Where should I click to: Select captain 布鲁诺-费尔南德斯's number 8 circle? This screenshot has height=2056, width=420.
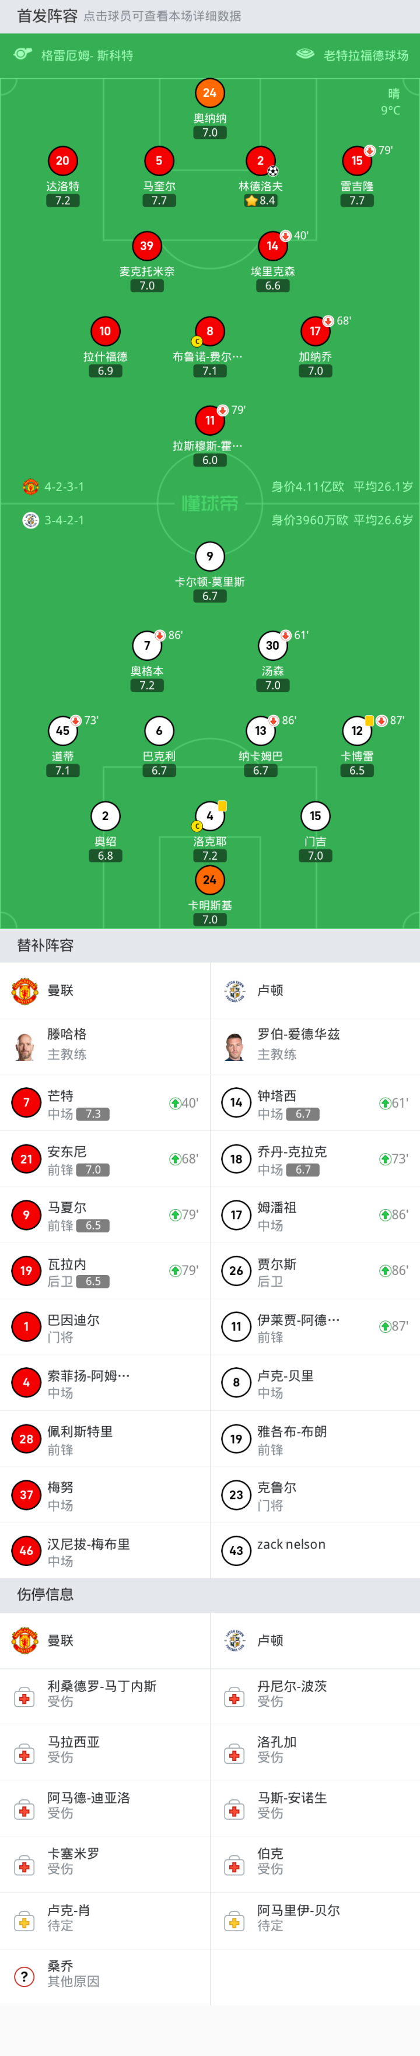tap(209, 331)
